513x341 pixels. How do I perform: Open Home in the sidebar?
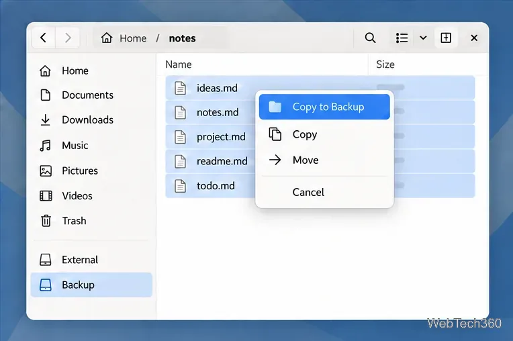91,70
